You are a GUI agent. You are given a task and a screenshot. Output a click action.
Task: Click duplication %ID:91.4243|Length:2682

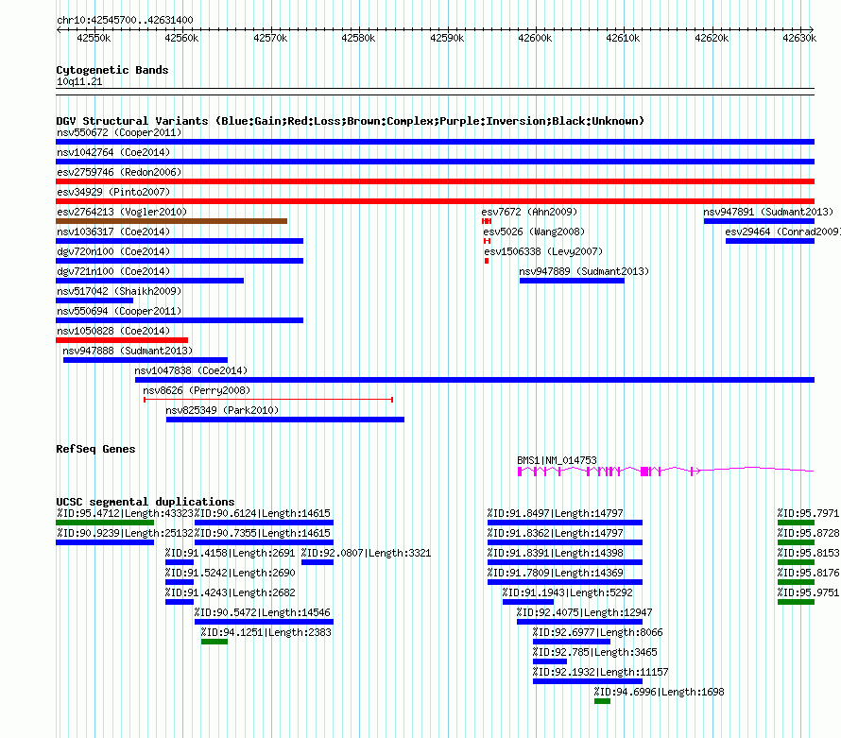231,592
